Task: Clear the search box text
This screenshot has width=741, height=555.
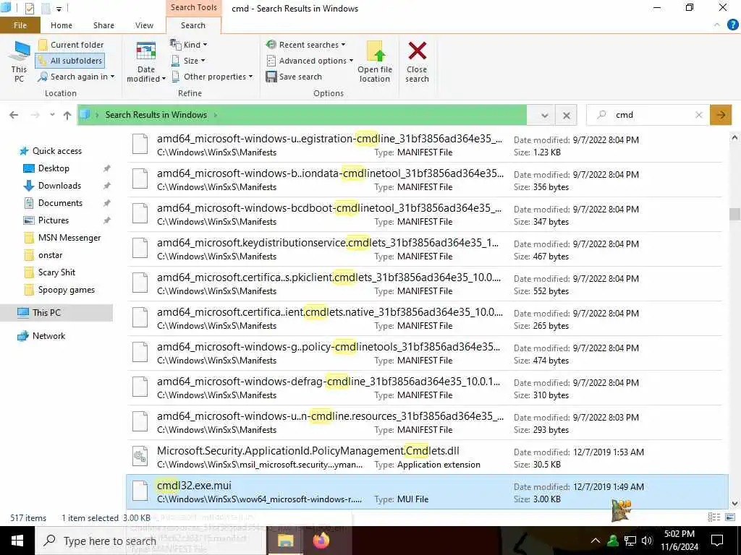Action: 699,115
